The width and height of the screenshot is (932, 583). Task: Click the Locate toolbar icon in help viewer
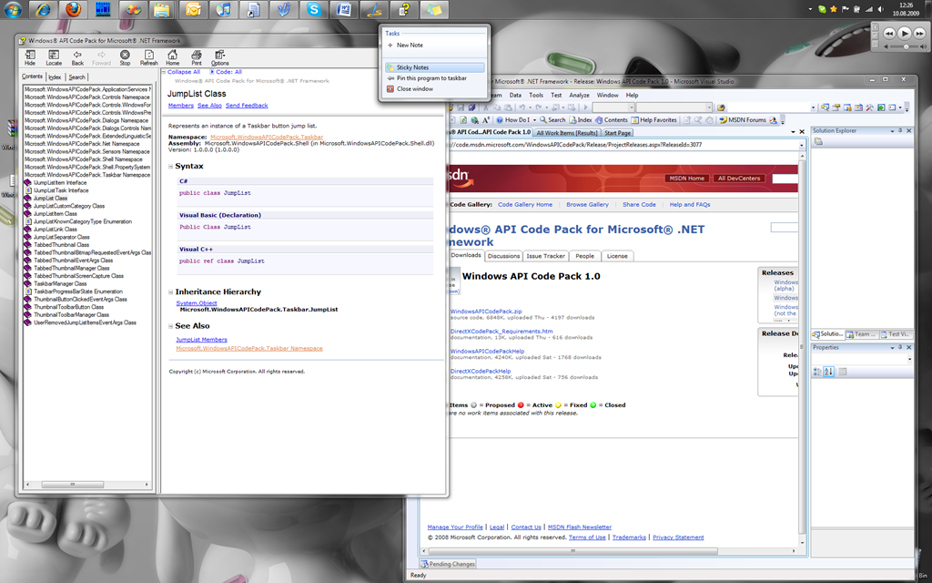[x=54, y=57]
